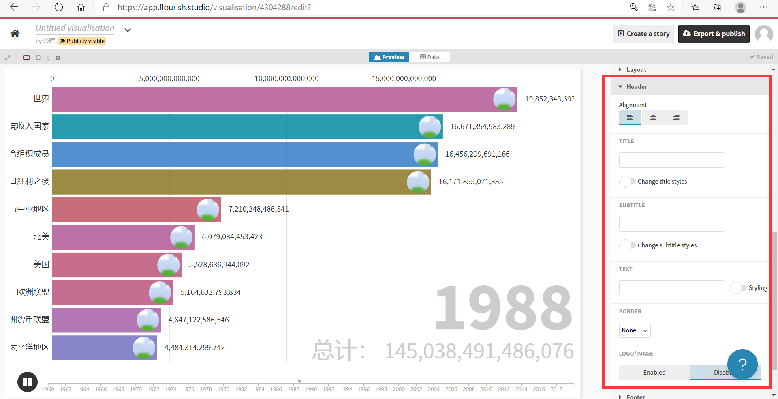Open the favorites list icon
Screen dimensions: 778x399
point(695,7)
